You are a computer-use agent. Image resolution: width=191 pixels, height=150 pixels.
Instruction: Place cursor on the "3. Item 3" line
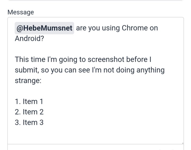pos(29,122)
